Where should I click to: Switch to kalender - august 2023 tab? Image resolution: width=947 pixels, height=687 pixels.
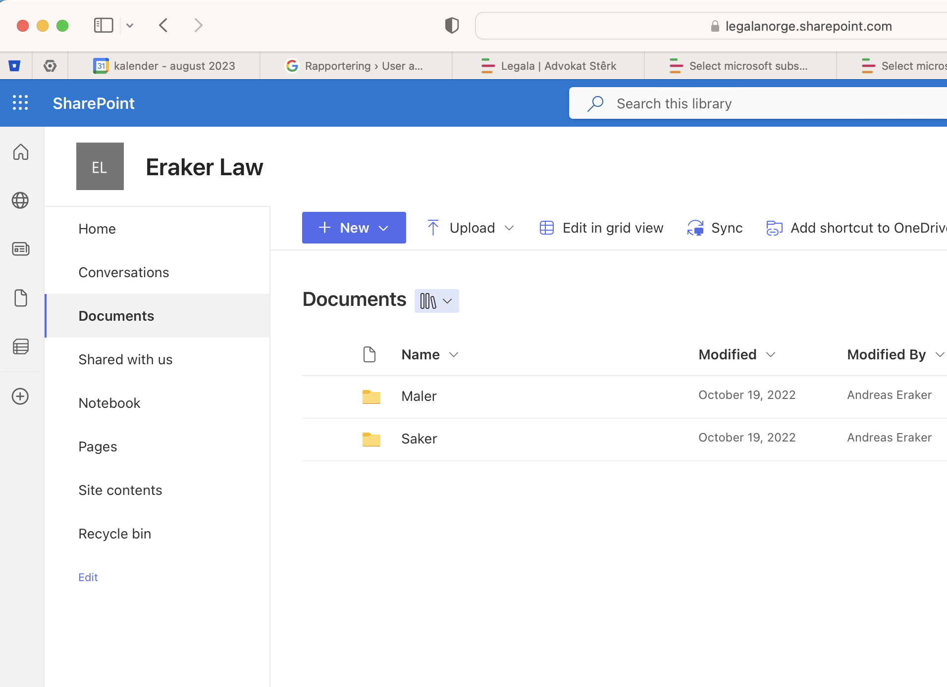164,66
